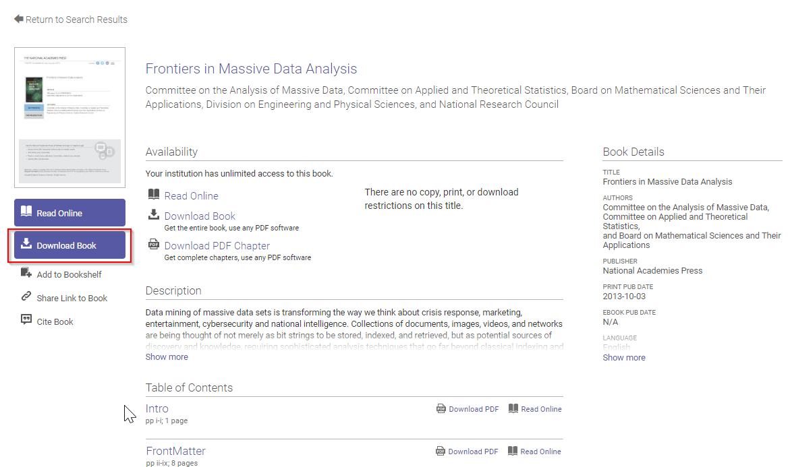Open Download Book link under Availability

pos(200,216)
